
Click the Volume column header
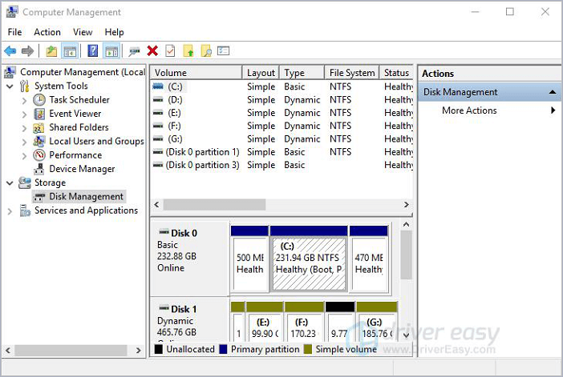point(196,73)
